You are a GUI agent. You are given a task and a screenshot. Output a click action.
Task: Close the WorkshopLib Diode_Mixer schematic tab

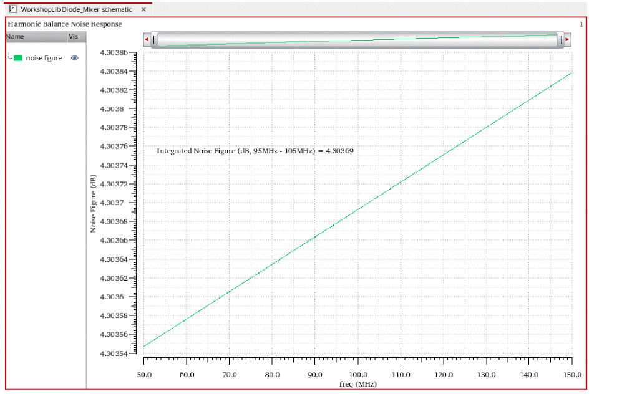tap(143, 10)
